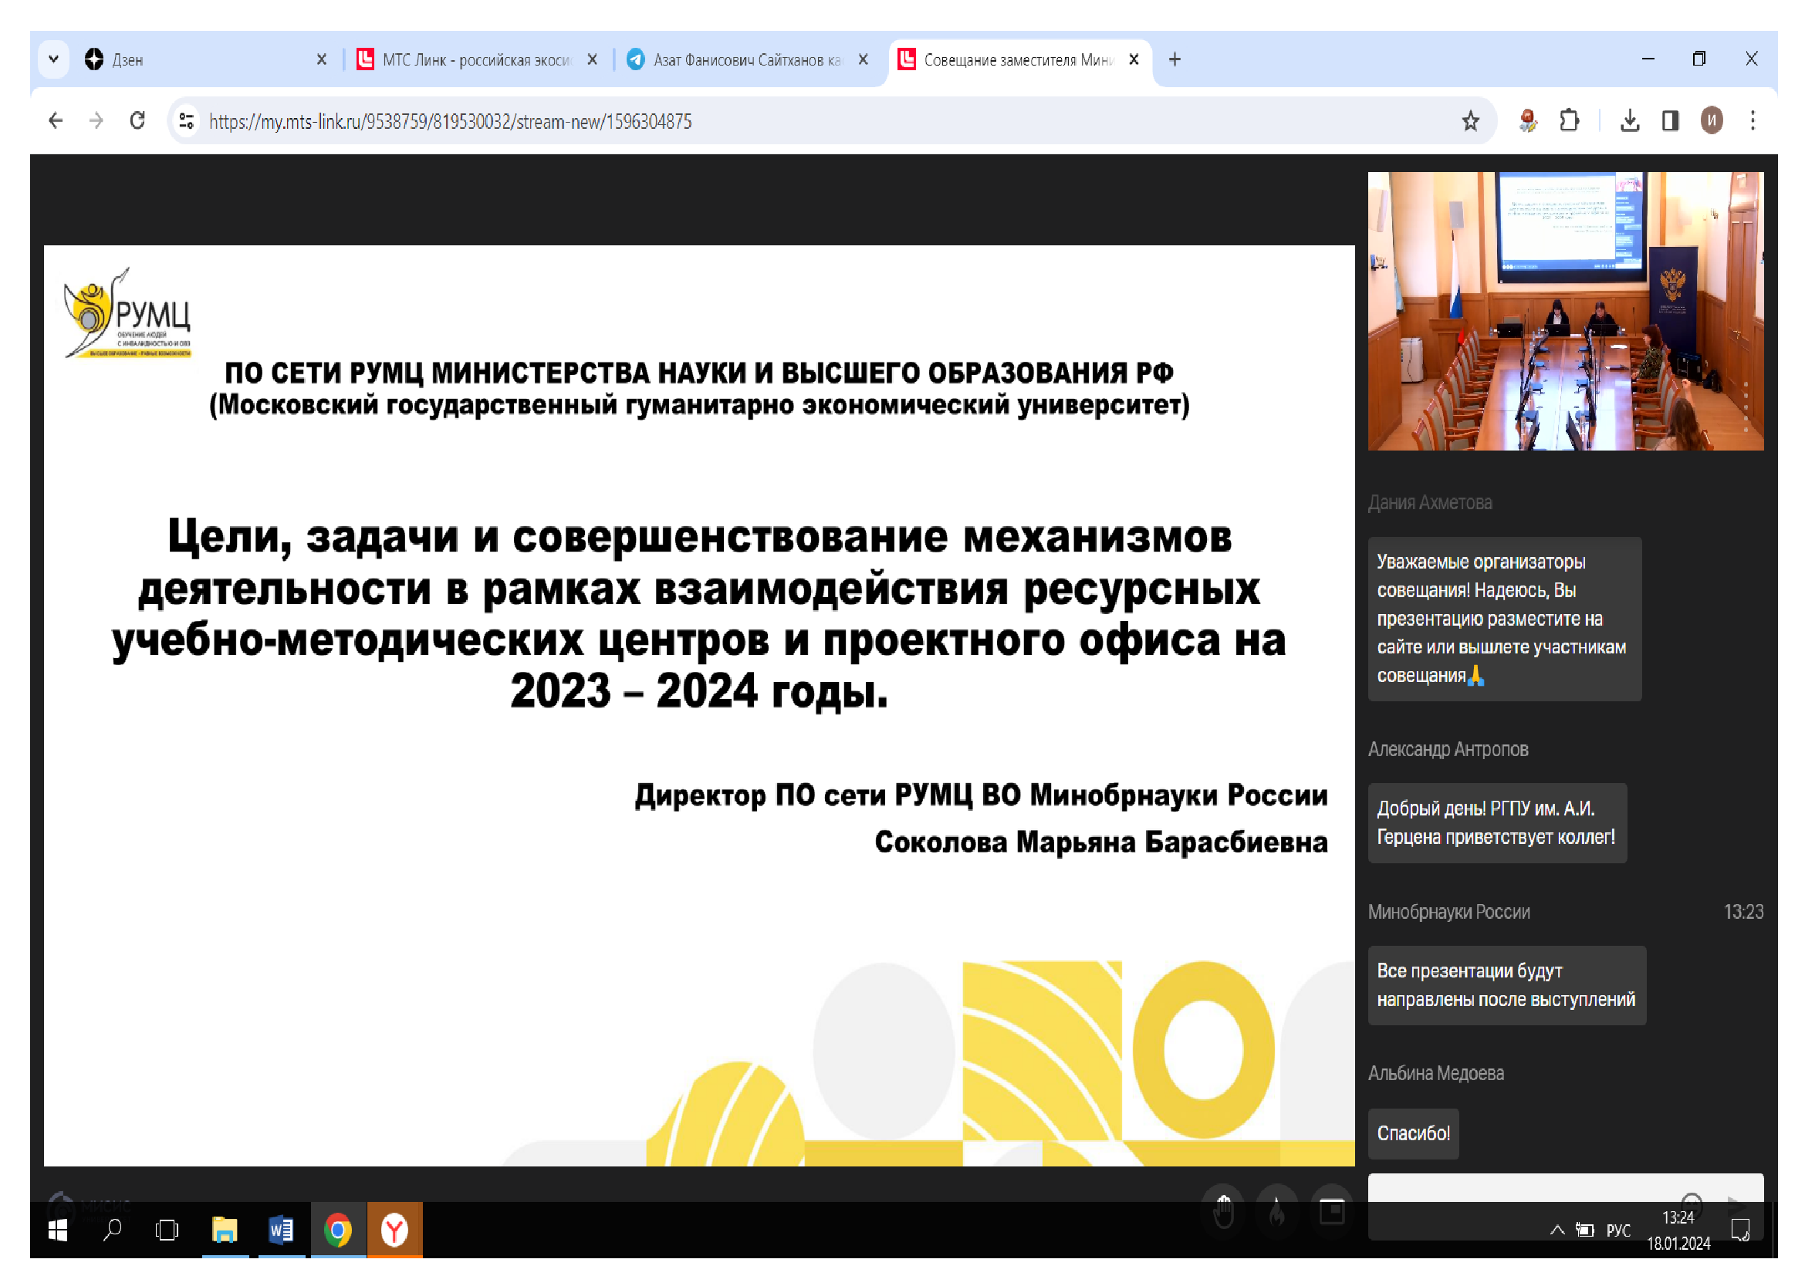This screenshot has width=1805, height=1276.
Task: Click the picture-in-picture layout icon
Action: pyautogui.click(x=1332, y=1210)
